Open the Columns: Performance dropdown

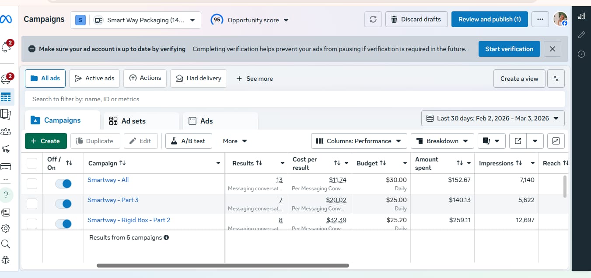point(359,141)
